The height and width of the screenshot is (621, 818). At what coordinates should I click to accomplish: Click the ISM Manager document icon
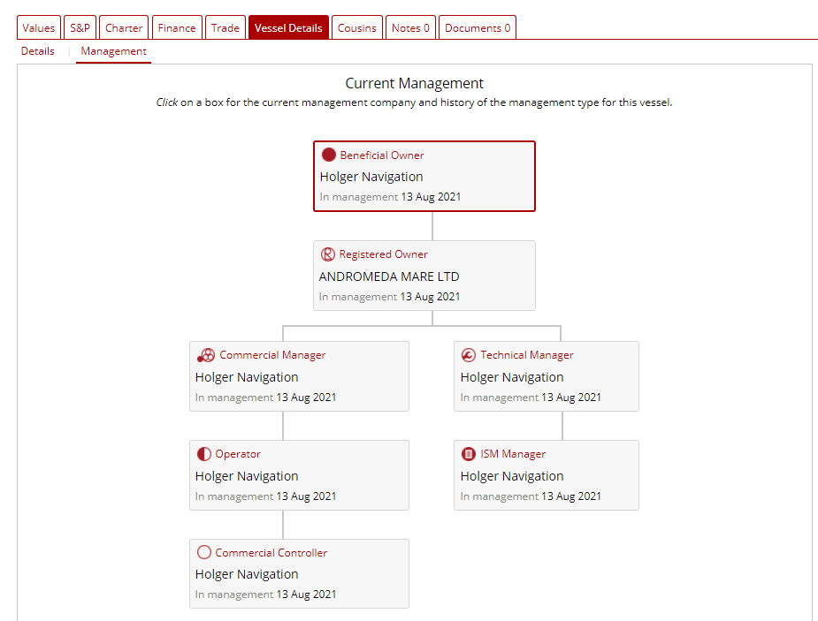(469, 454)
